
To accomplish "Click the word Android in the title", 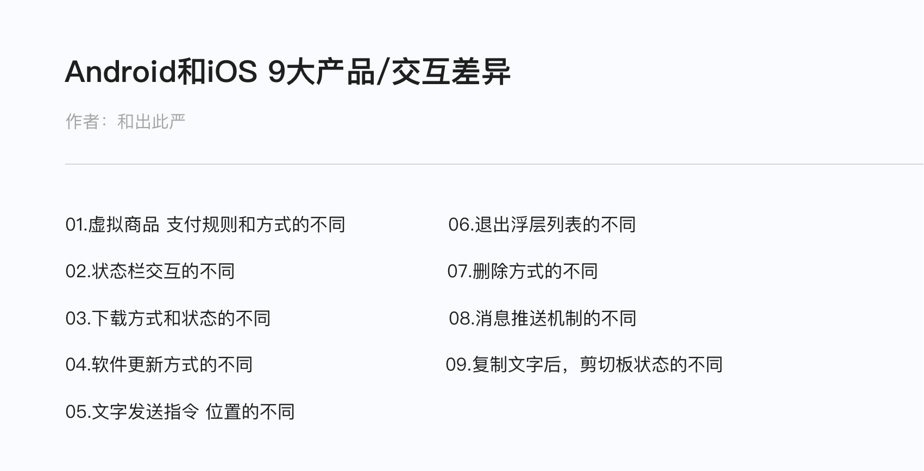I will [121, 72].
